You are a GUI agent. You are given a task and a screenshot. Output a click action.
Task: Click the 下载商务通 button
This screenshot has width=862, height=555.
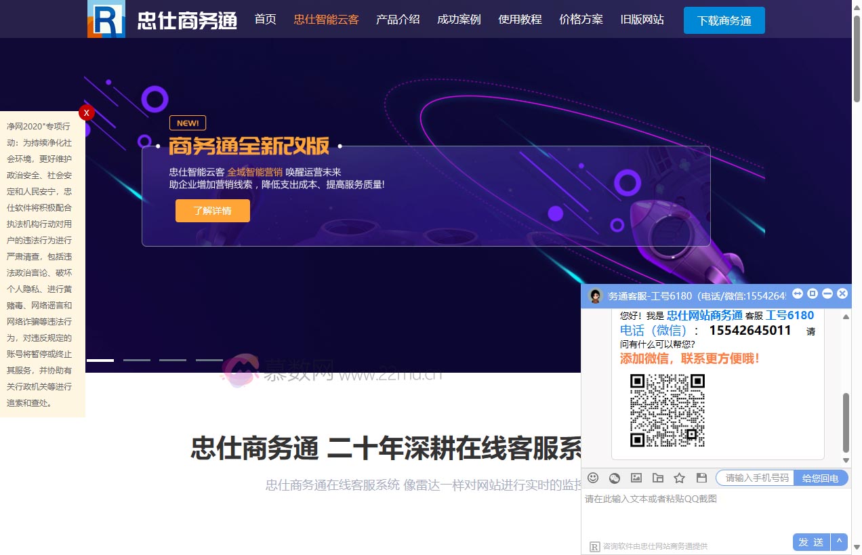pyautogui.click(x=724, y=20)
